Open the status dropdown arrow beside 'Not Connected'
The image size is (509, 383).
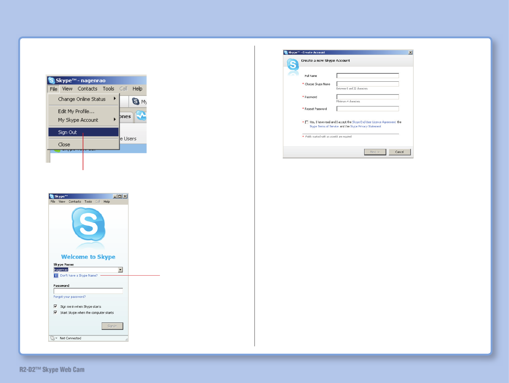(x=56, y=338)
